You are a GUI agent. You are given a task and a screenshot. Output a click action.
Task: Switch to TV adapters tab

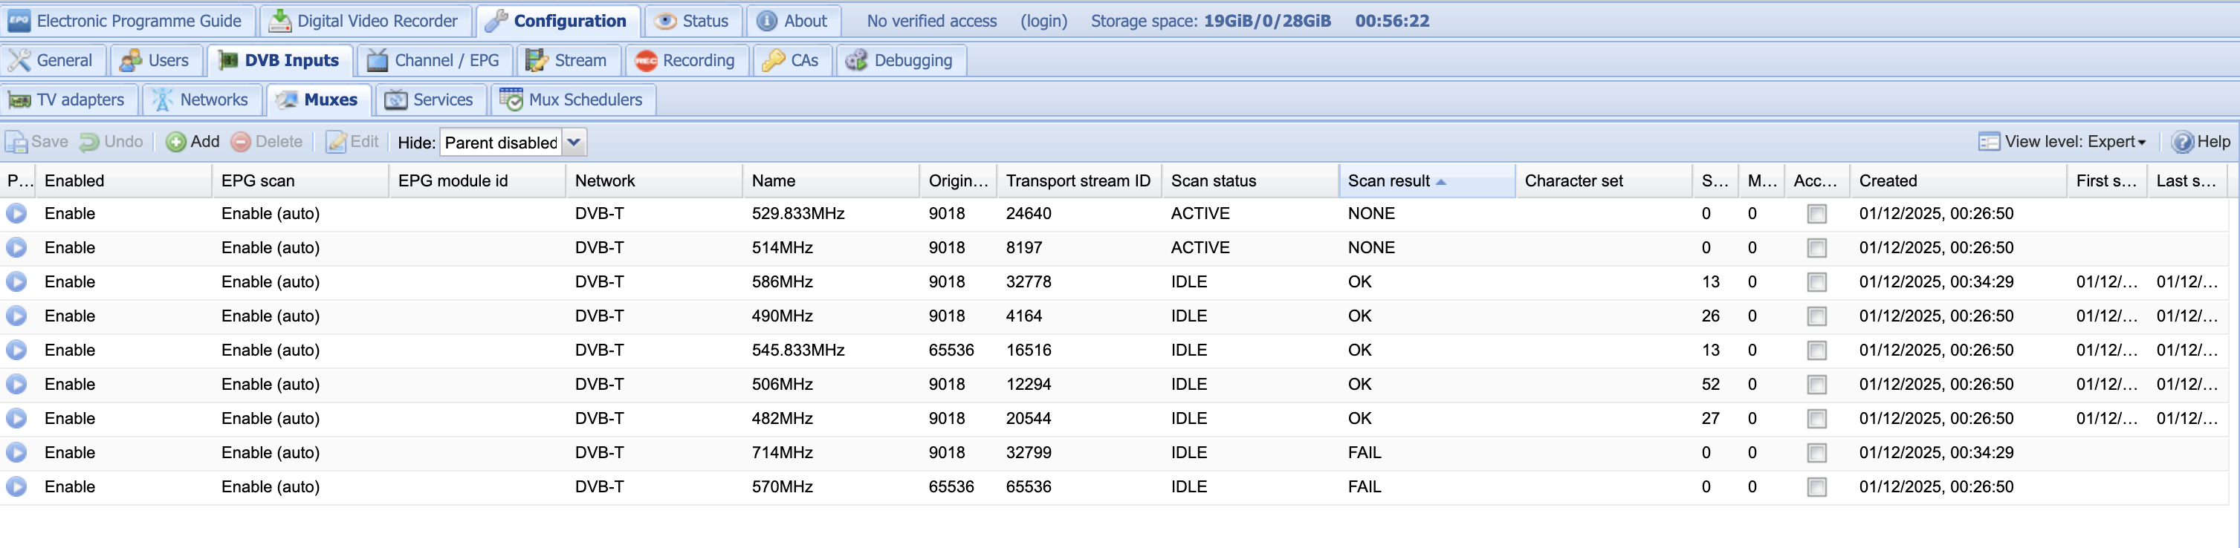coord(68,101)
